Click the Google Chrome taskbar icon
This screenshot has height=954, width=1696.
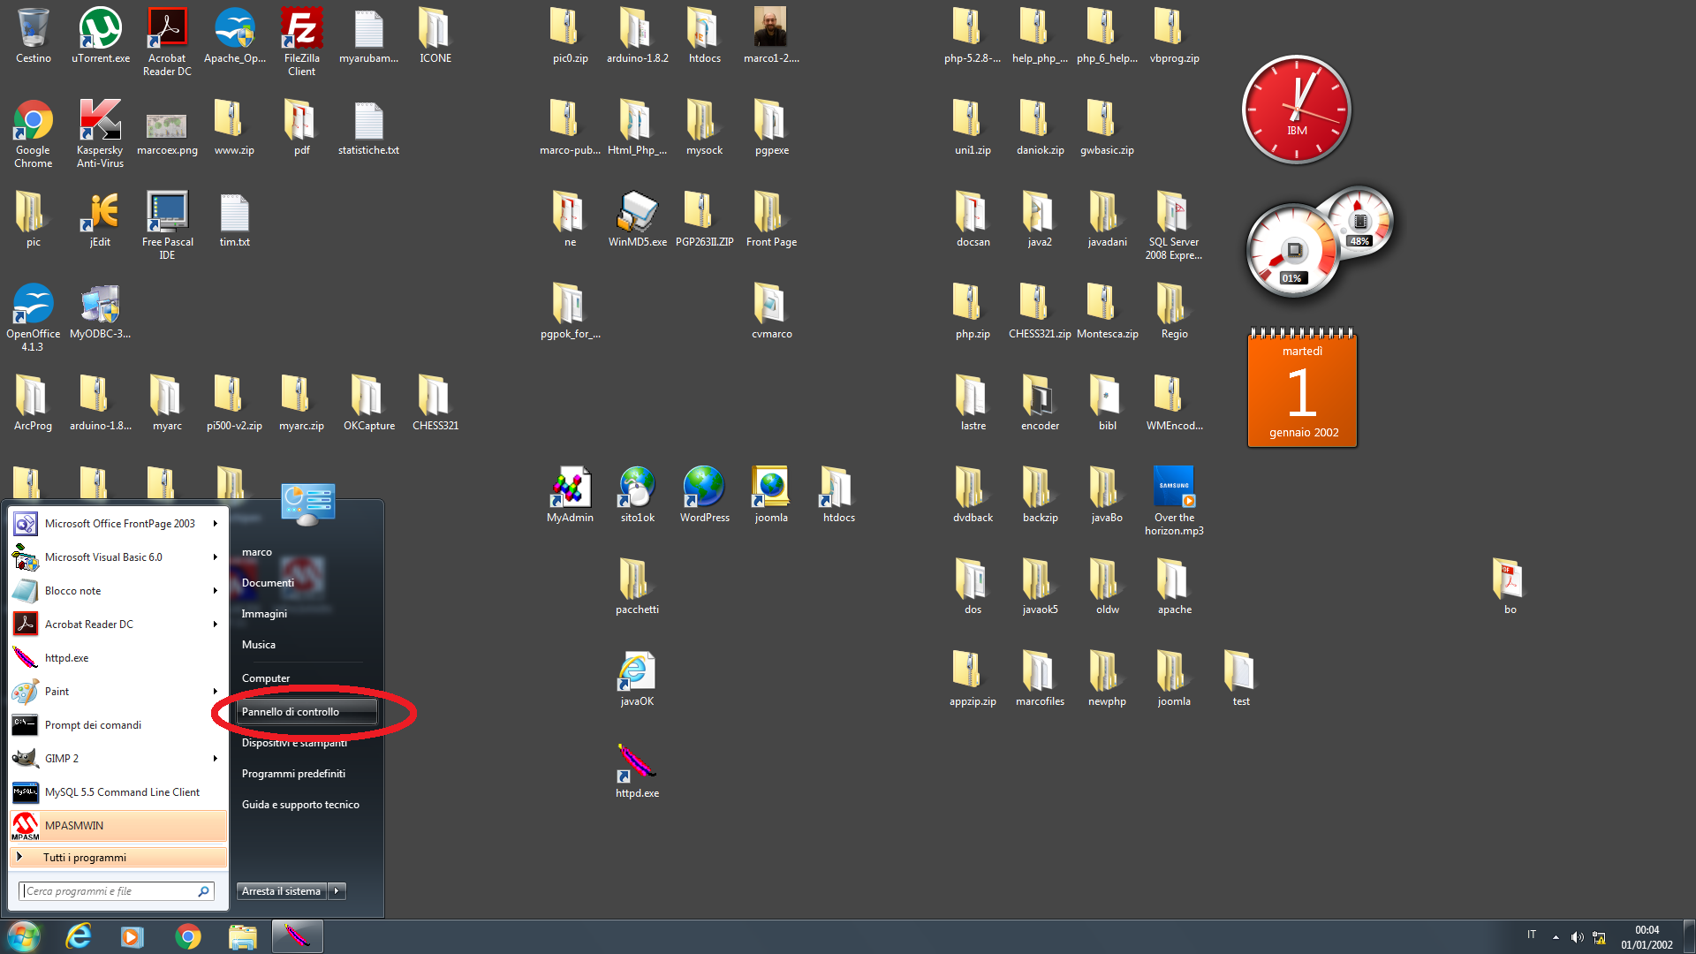(187, 936)
